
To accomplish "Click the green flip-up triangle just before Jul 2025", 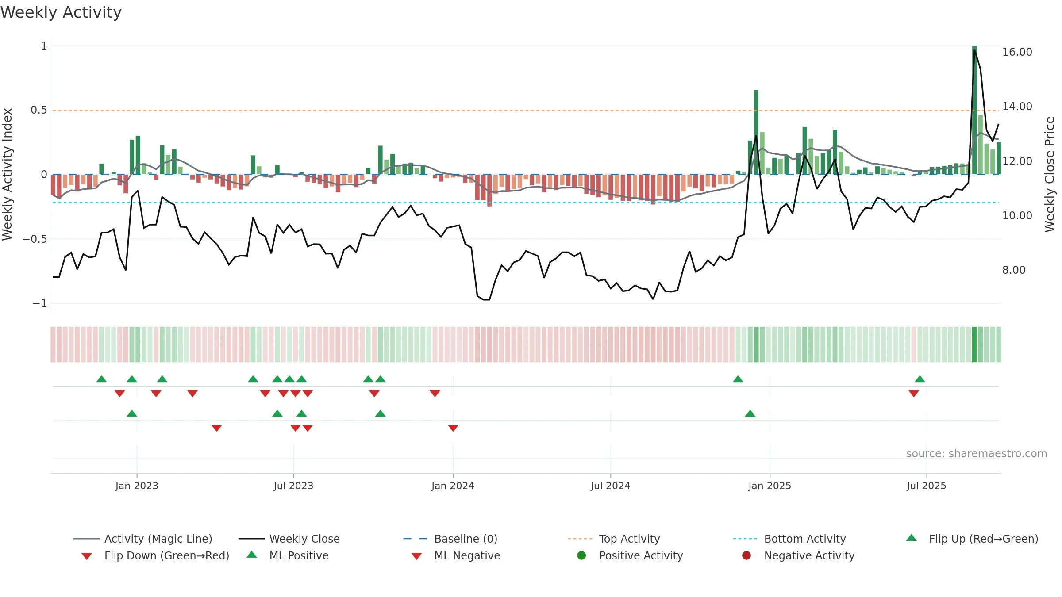I will pos(920,379).
